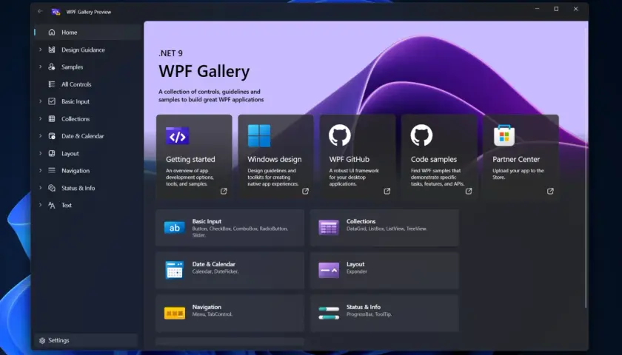Select Home in the navigation pane

(87, 32)
